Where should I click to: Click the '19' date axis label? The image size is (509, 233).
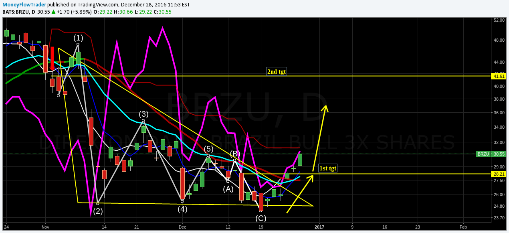261,227
